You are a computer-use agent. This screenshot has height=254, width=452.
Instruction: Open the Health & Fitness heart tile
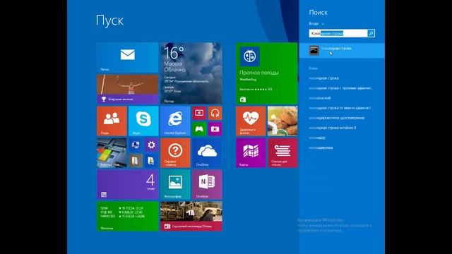[x=251, y=121]
